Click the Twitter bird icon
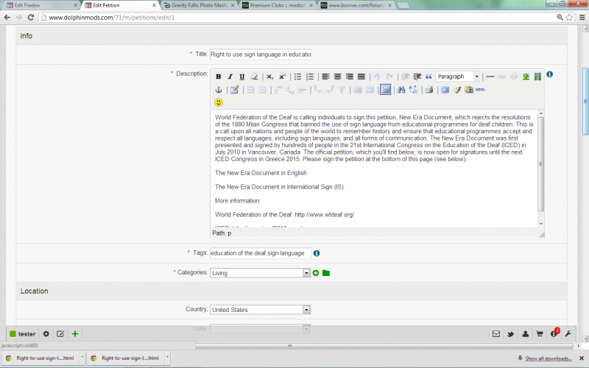 (510, 334)
